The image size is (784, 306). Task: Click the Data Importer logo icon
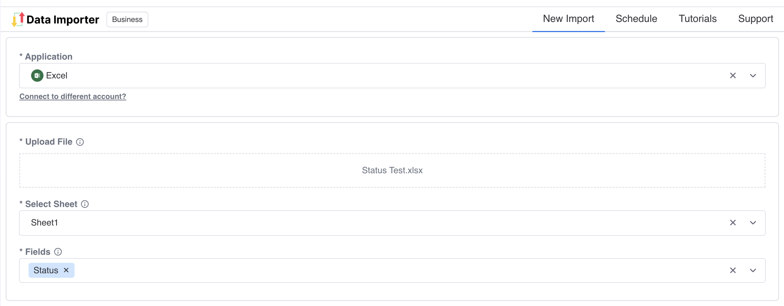coord(18,19)
